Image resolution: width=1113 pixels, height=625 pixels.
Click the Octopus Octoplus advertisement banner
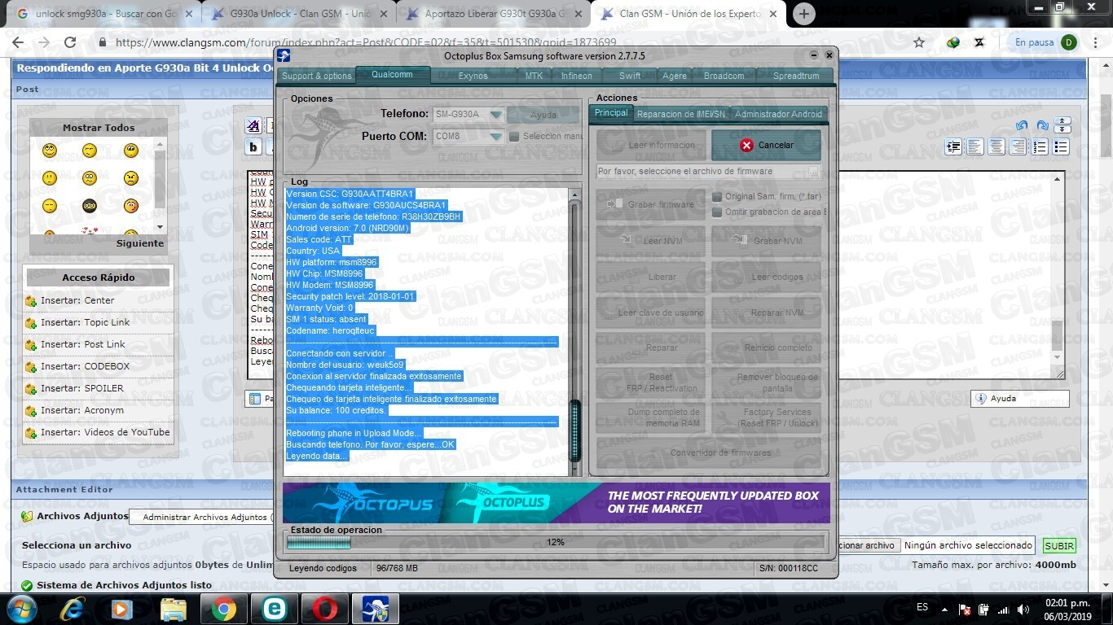click(556, 502)
